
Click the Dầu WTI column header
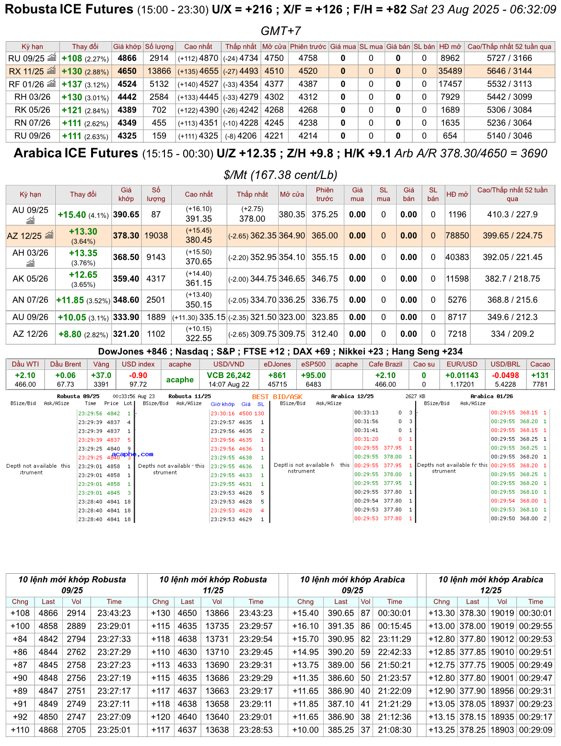[x=25, y=364]
